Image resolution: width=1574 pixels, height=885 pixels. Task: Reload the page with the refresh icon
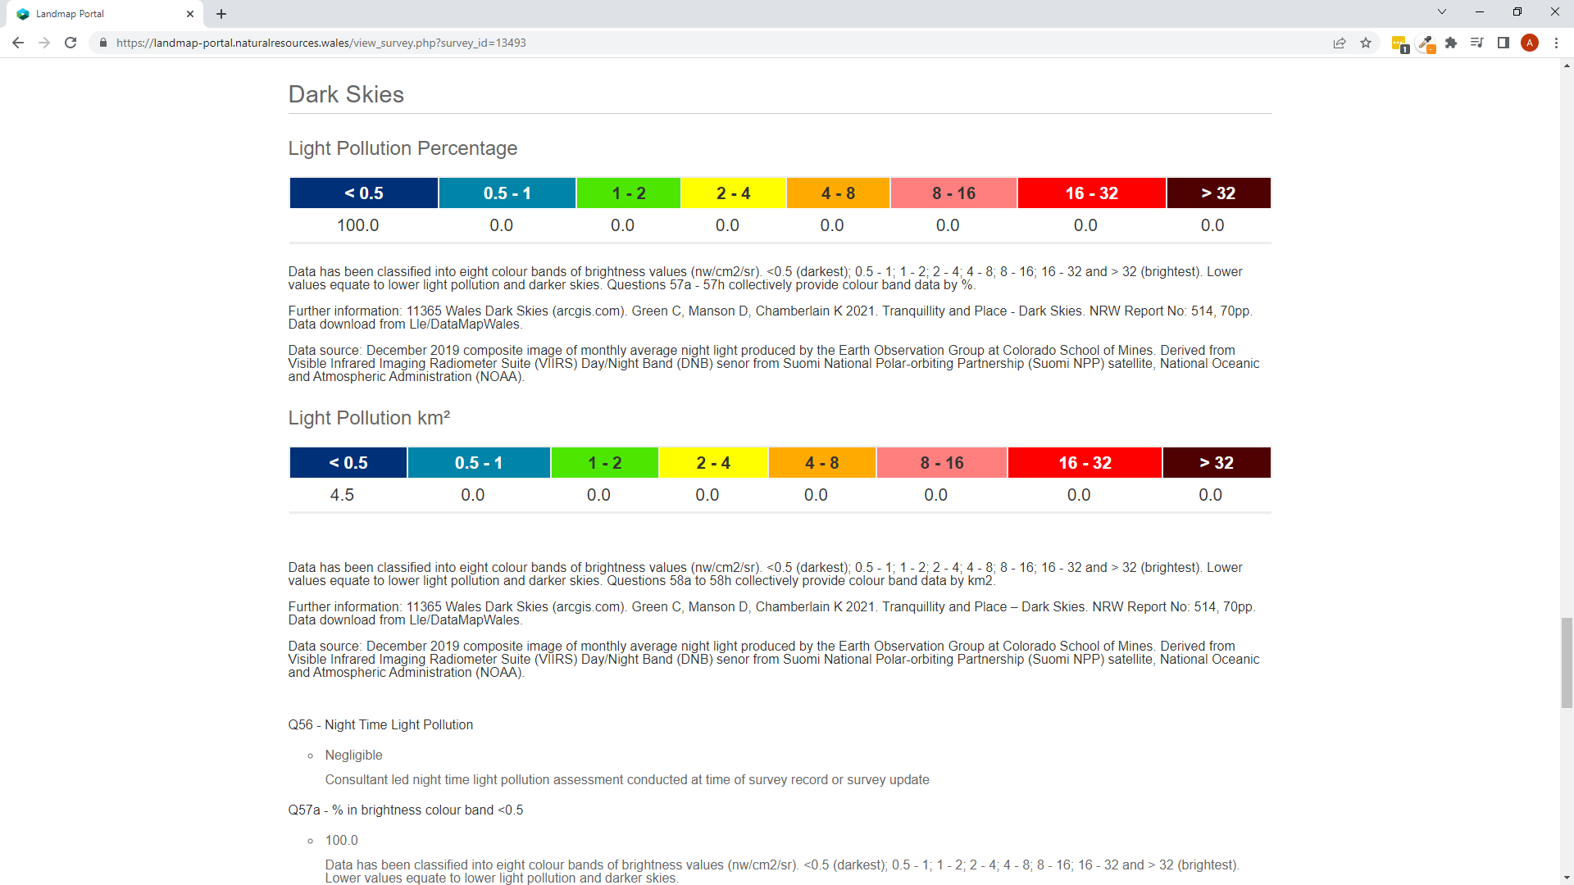[71, 43]
